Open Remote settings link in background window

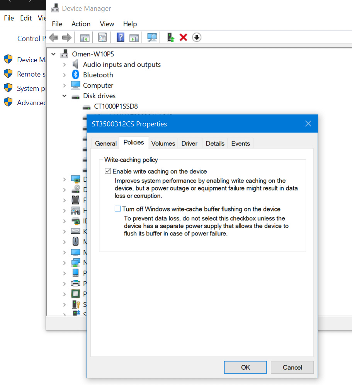[31, 74]
